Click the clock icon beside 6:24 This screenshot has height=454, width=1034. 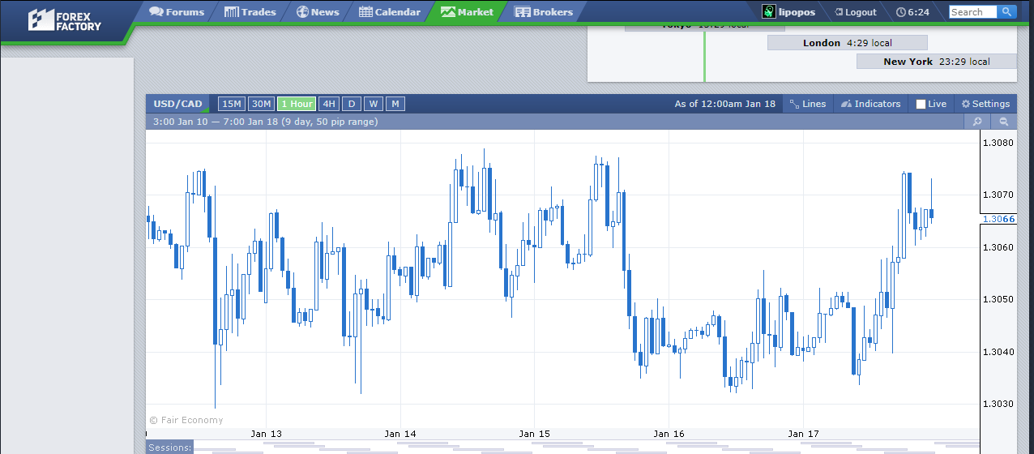point(901,12)
